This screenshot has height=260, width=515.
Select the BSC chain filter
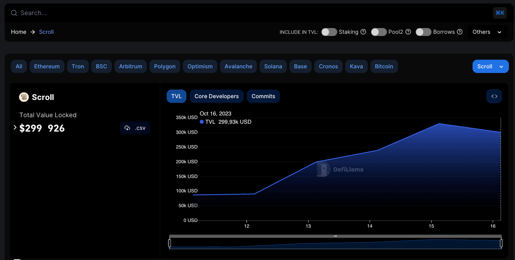(101, 67)
